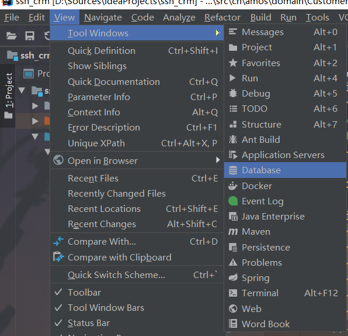Click the Database cylinder icon
Image resolution: width=348 pixels, height=336 pixels.
tap(233, 170)
